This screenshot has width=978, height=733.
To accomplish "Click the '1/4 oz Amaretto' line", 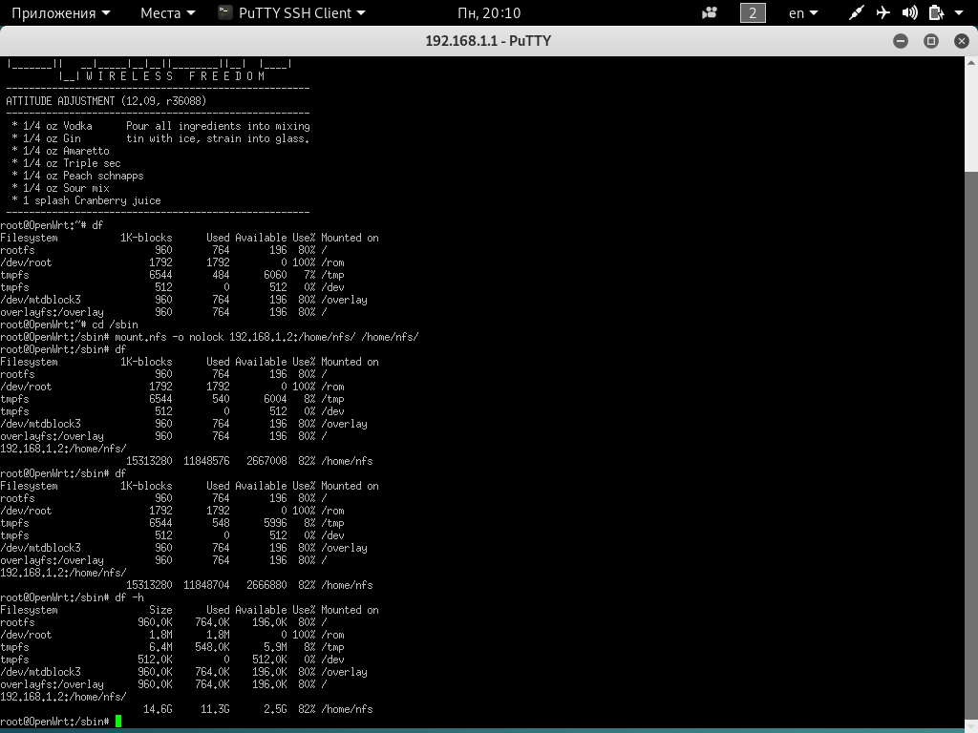I will [60, 151].
